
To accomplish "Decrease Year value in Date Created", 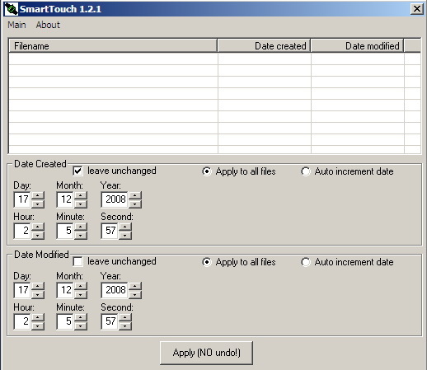I will tap(135, 204).
